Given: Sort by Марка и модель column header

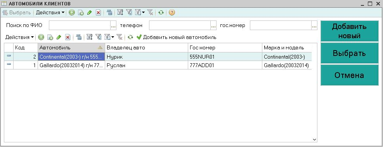Looking at the screenshot, I should click(287, 47).
